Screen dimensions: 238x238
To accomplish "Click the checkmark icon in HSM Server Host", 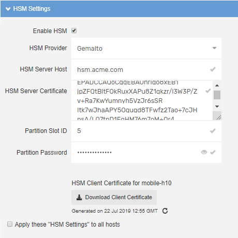I will click(213, 69).
